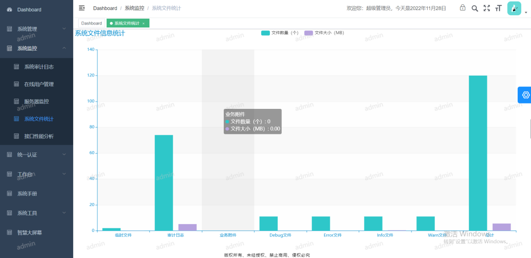Click the lock screen icon
Image resolution: width=531 pixels, height=258 pixels.
[463, 8]
